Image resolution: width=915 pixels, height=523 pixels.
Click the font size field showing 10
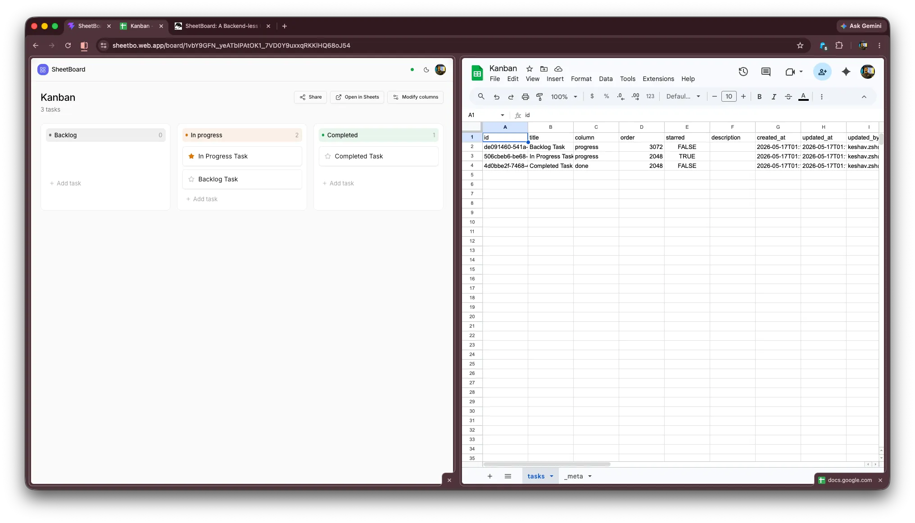click(729, 96)
